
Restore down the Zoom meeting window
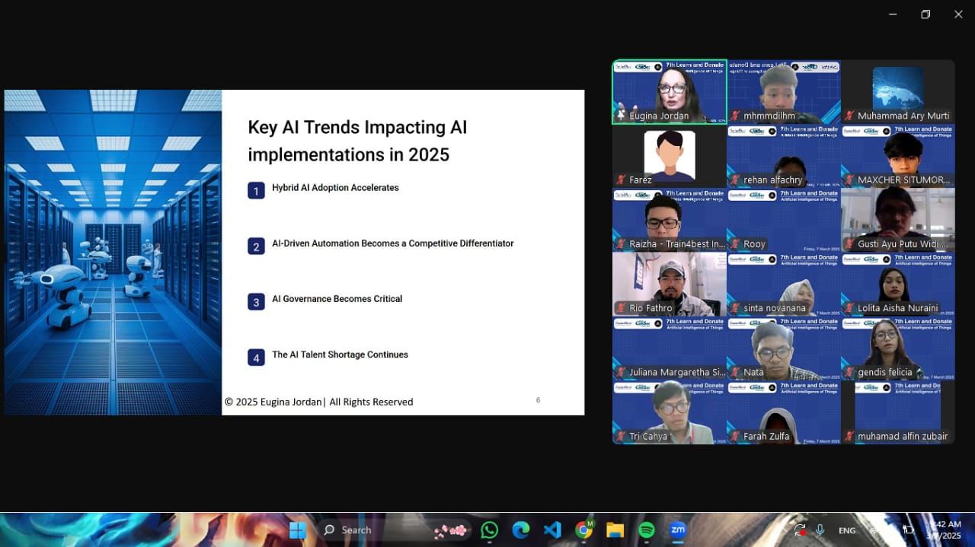[x=925, y=14]
